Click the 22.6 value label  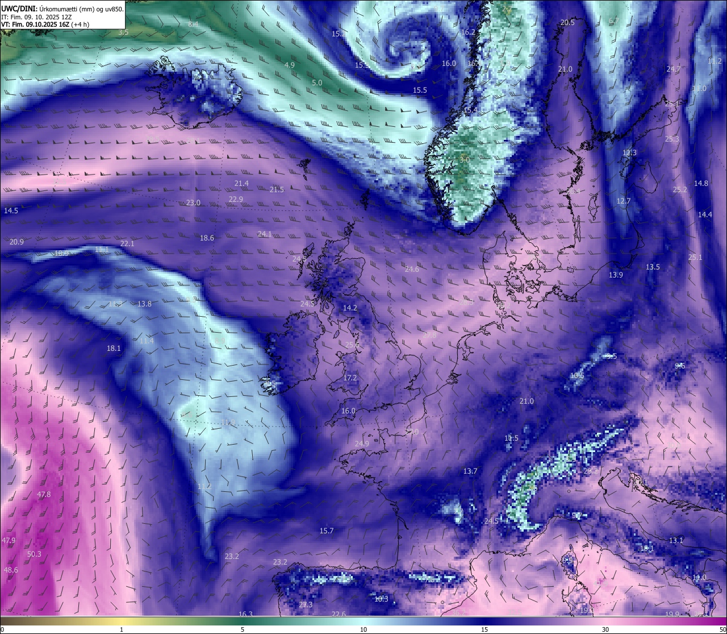pyautogui.click(x=339, y=614)
